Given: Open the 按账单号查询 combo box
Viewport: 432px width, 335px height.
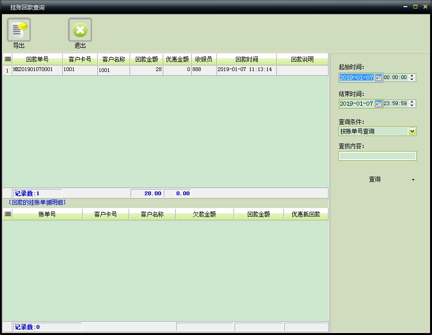Looking at the screenshot, I should [x=377, y=131].
